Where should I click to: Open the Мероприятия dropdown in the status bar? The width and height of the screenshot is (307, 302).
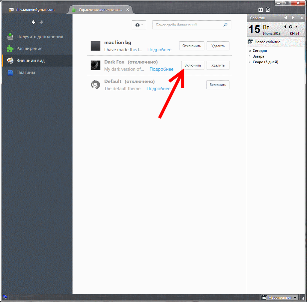coord(279,298)
